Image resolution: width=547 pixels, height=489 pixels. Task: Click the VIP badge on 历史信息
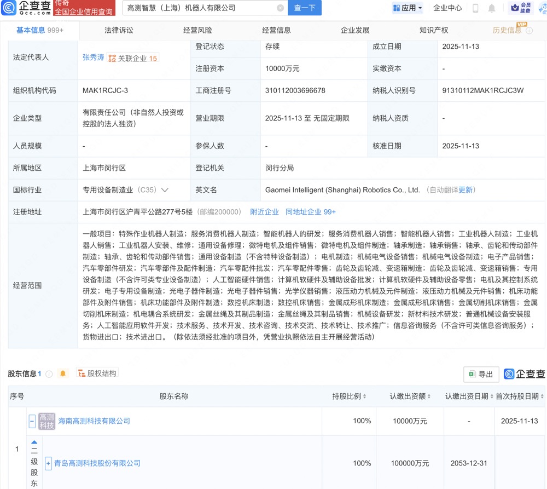pyautogui.click(x=522, y=25)
